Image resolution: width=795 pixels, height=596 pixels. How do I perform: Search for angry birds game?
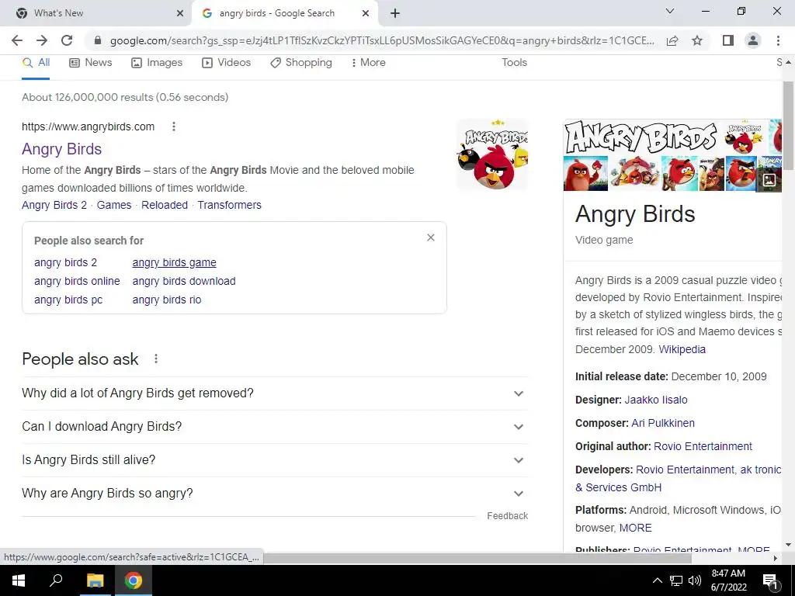[175, 262]
